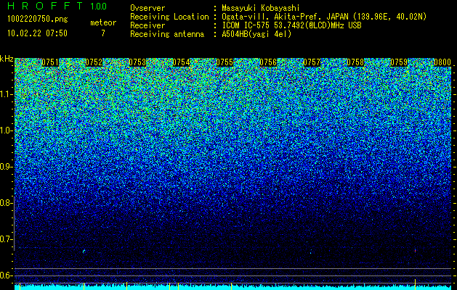
Task: Click the meteor echo blip after 0752
Action: 84,251
